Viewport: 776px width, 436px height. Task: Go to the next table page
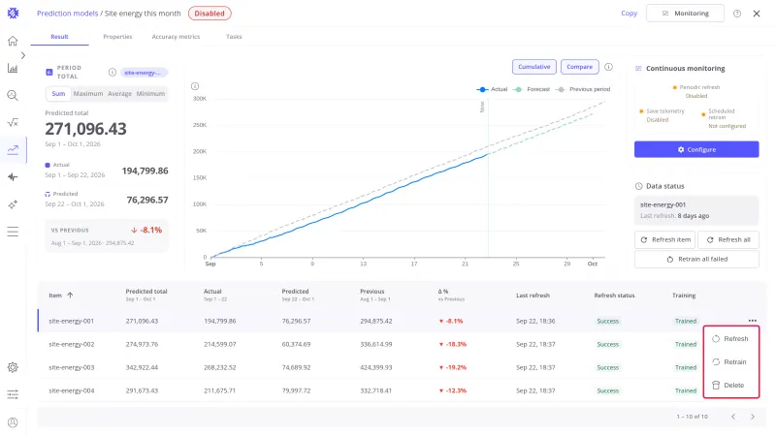753,417
